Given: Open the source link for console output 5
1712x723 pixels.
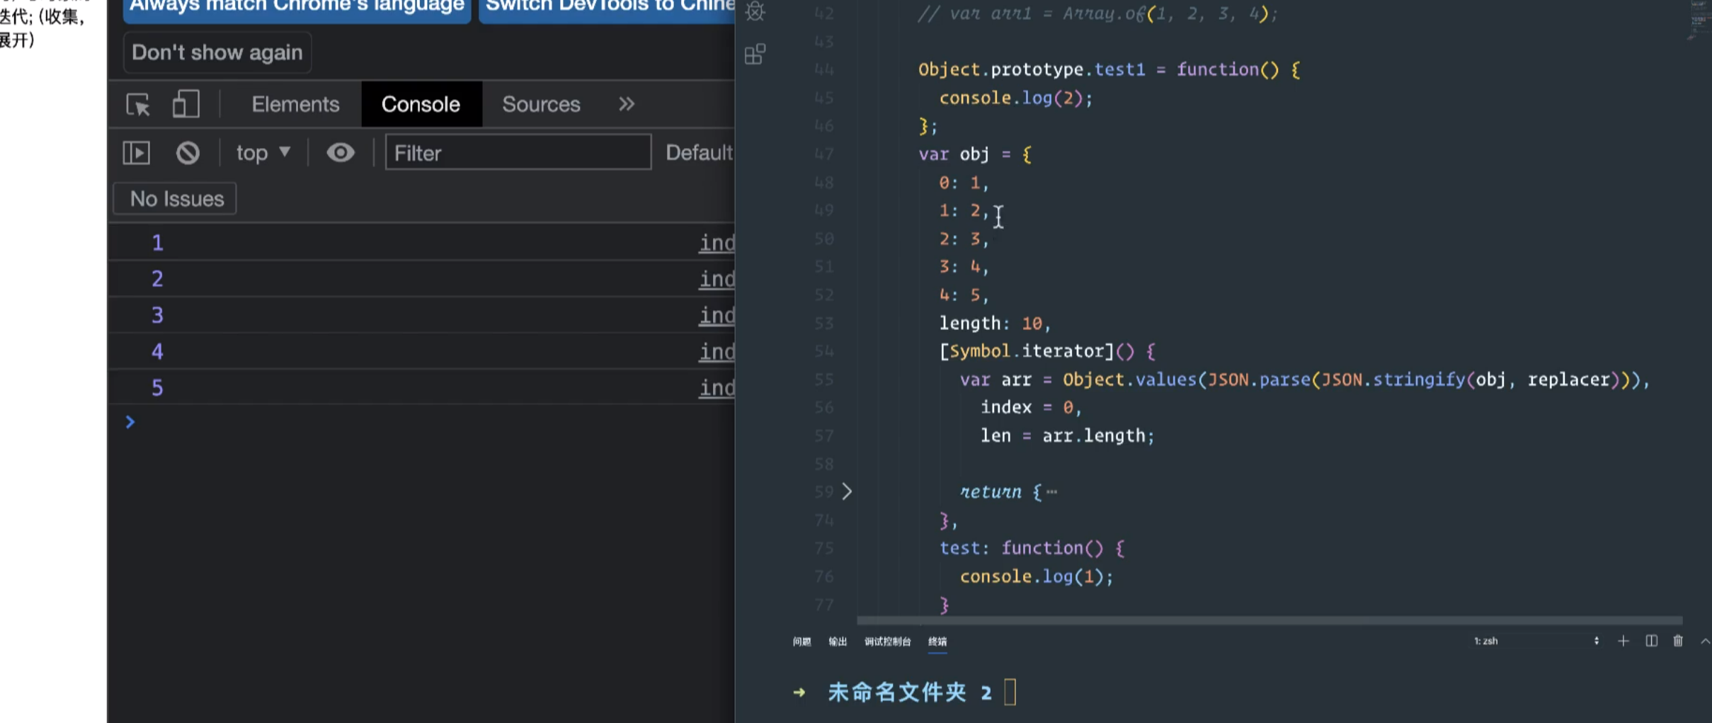Looking at the screenshot, I should (x=717, y=387).
